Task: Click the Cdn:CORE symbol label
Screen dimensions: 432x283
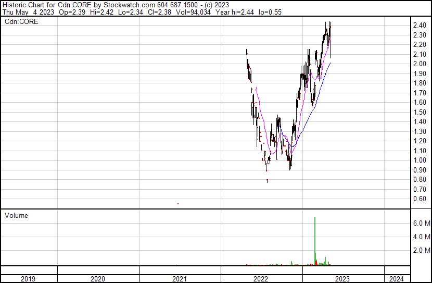Action: pyautogui.click(x=21, y=22)
